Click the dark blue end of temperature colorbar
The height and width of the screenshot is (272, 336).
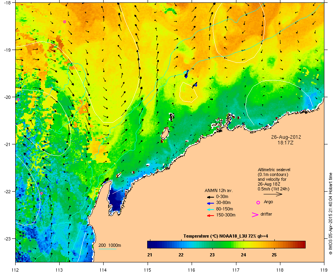[150, 244]
